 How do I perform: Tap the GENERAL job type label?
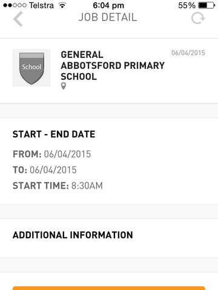pyautogui.click(x=82, y=54)
